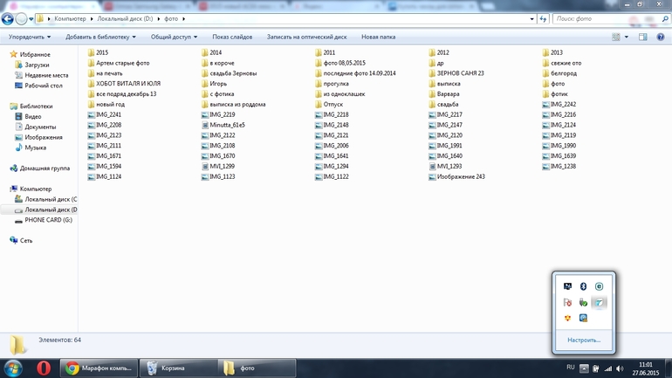Expand the Добавить в библиотеку dropdown
This screenshot has height=378, width=672.
pos(101,37)
